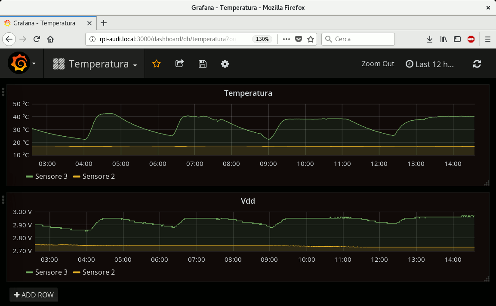Viewport: 496px width, 306px height.
Task: Click Temperatura panel resize handle
Action: click(x=487, y=184)
